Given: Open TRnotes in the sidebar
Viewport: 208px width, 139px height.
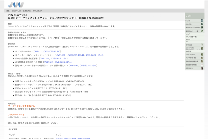Looking at the screenshot, I should click(189, 45).
